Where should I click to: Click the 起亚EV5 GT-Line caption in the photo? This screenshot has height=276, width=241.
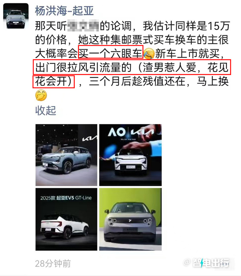click(x=74, y=198)
